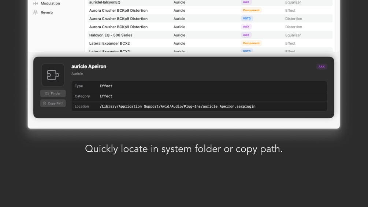Click the VST3 badge for Aurora Crusher
This screenshot has height=207, width=368.
(x=247, y=19)
